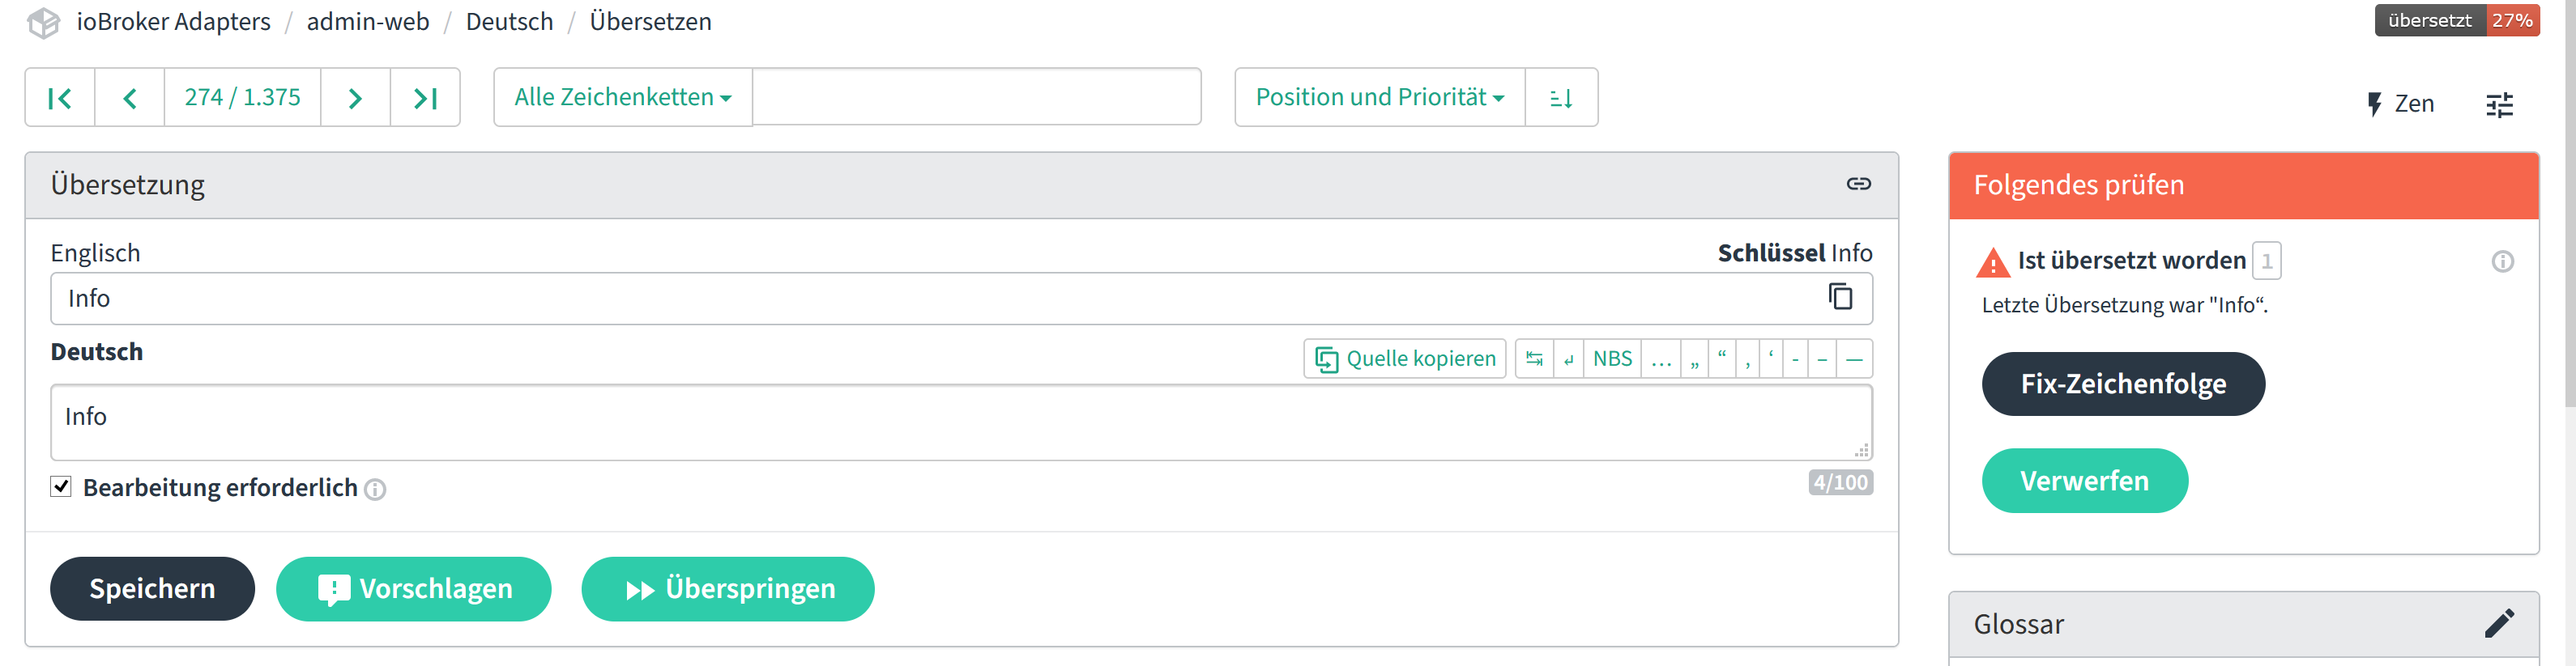Expand the Alle Zeichenketten dropdown
The height and width of the screenshot is (666, 2576).
click(622, 98)
